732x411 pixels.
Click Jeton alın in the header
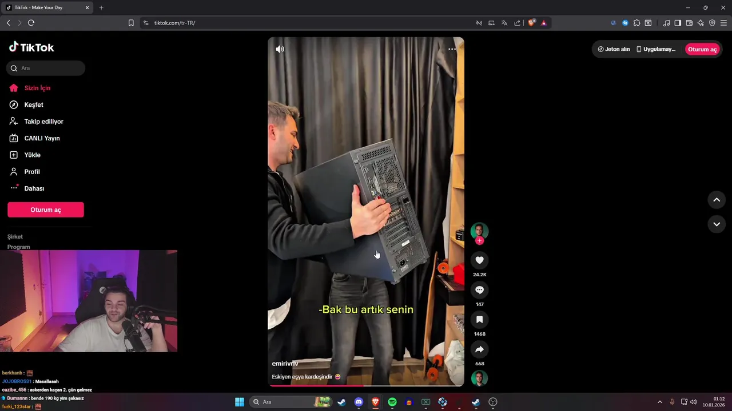coord(614,49)
